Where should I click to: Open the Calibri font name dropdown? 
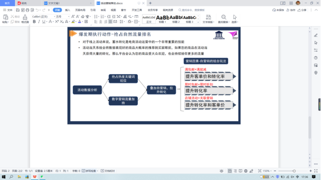44,16
